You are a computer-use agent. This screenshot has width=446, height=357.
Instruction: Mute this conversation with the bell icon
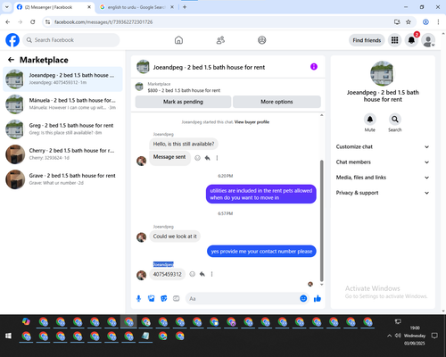click(370, 120)
